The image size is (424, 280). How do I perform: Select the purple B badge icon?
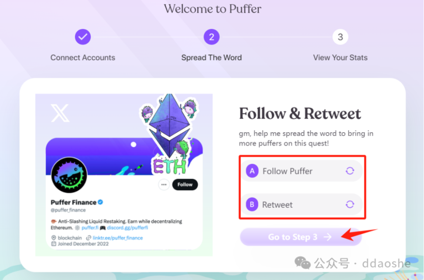(x=252, y=204)
